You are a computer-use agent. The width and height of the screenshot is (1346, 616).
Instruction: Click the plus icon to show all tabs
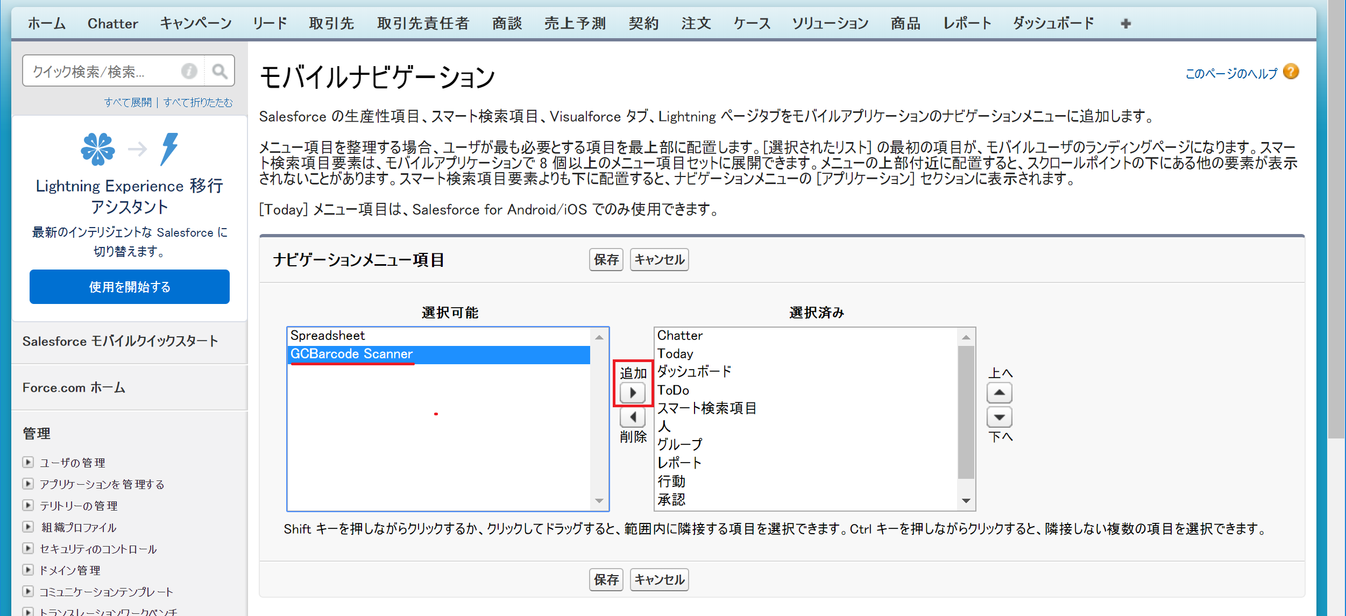[x=1125, y=23]
